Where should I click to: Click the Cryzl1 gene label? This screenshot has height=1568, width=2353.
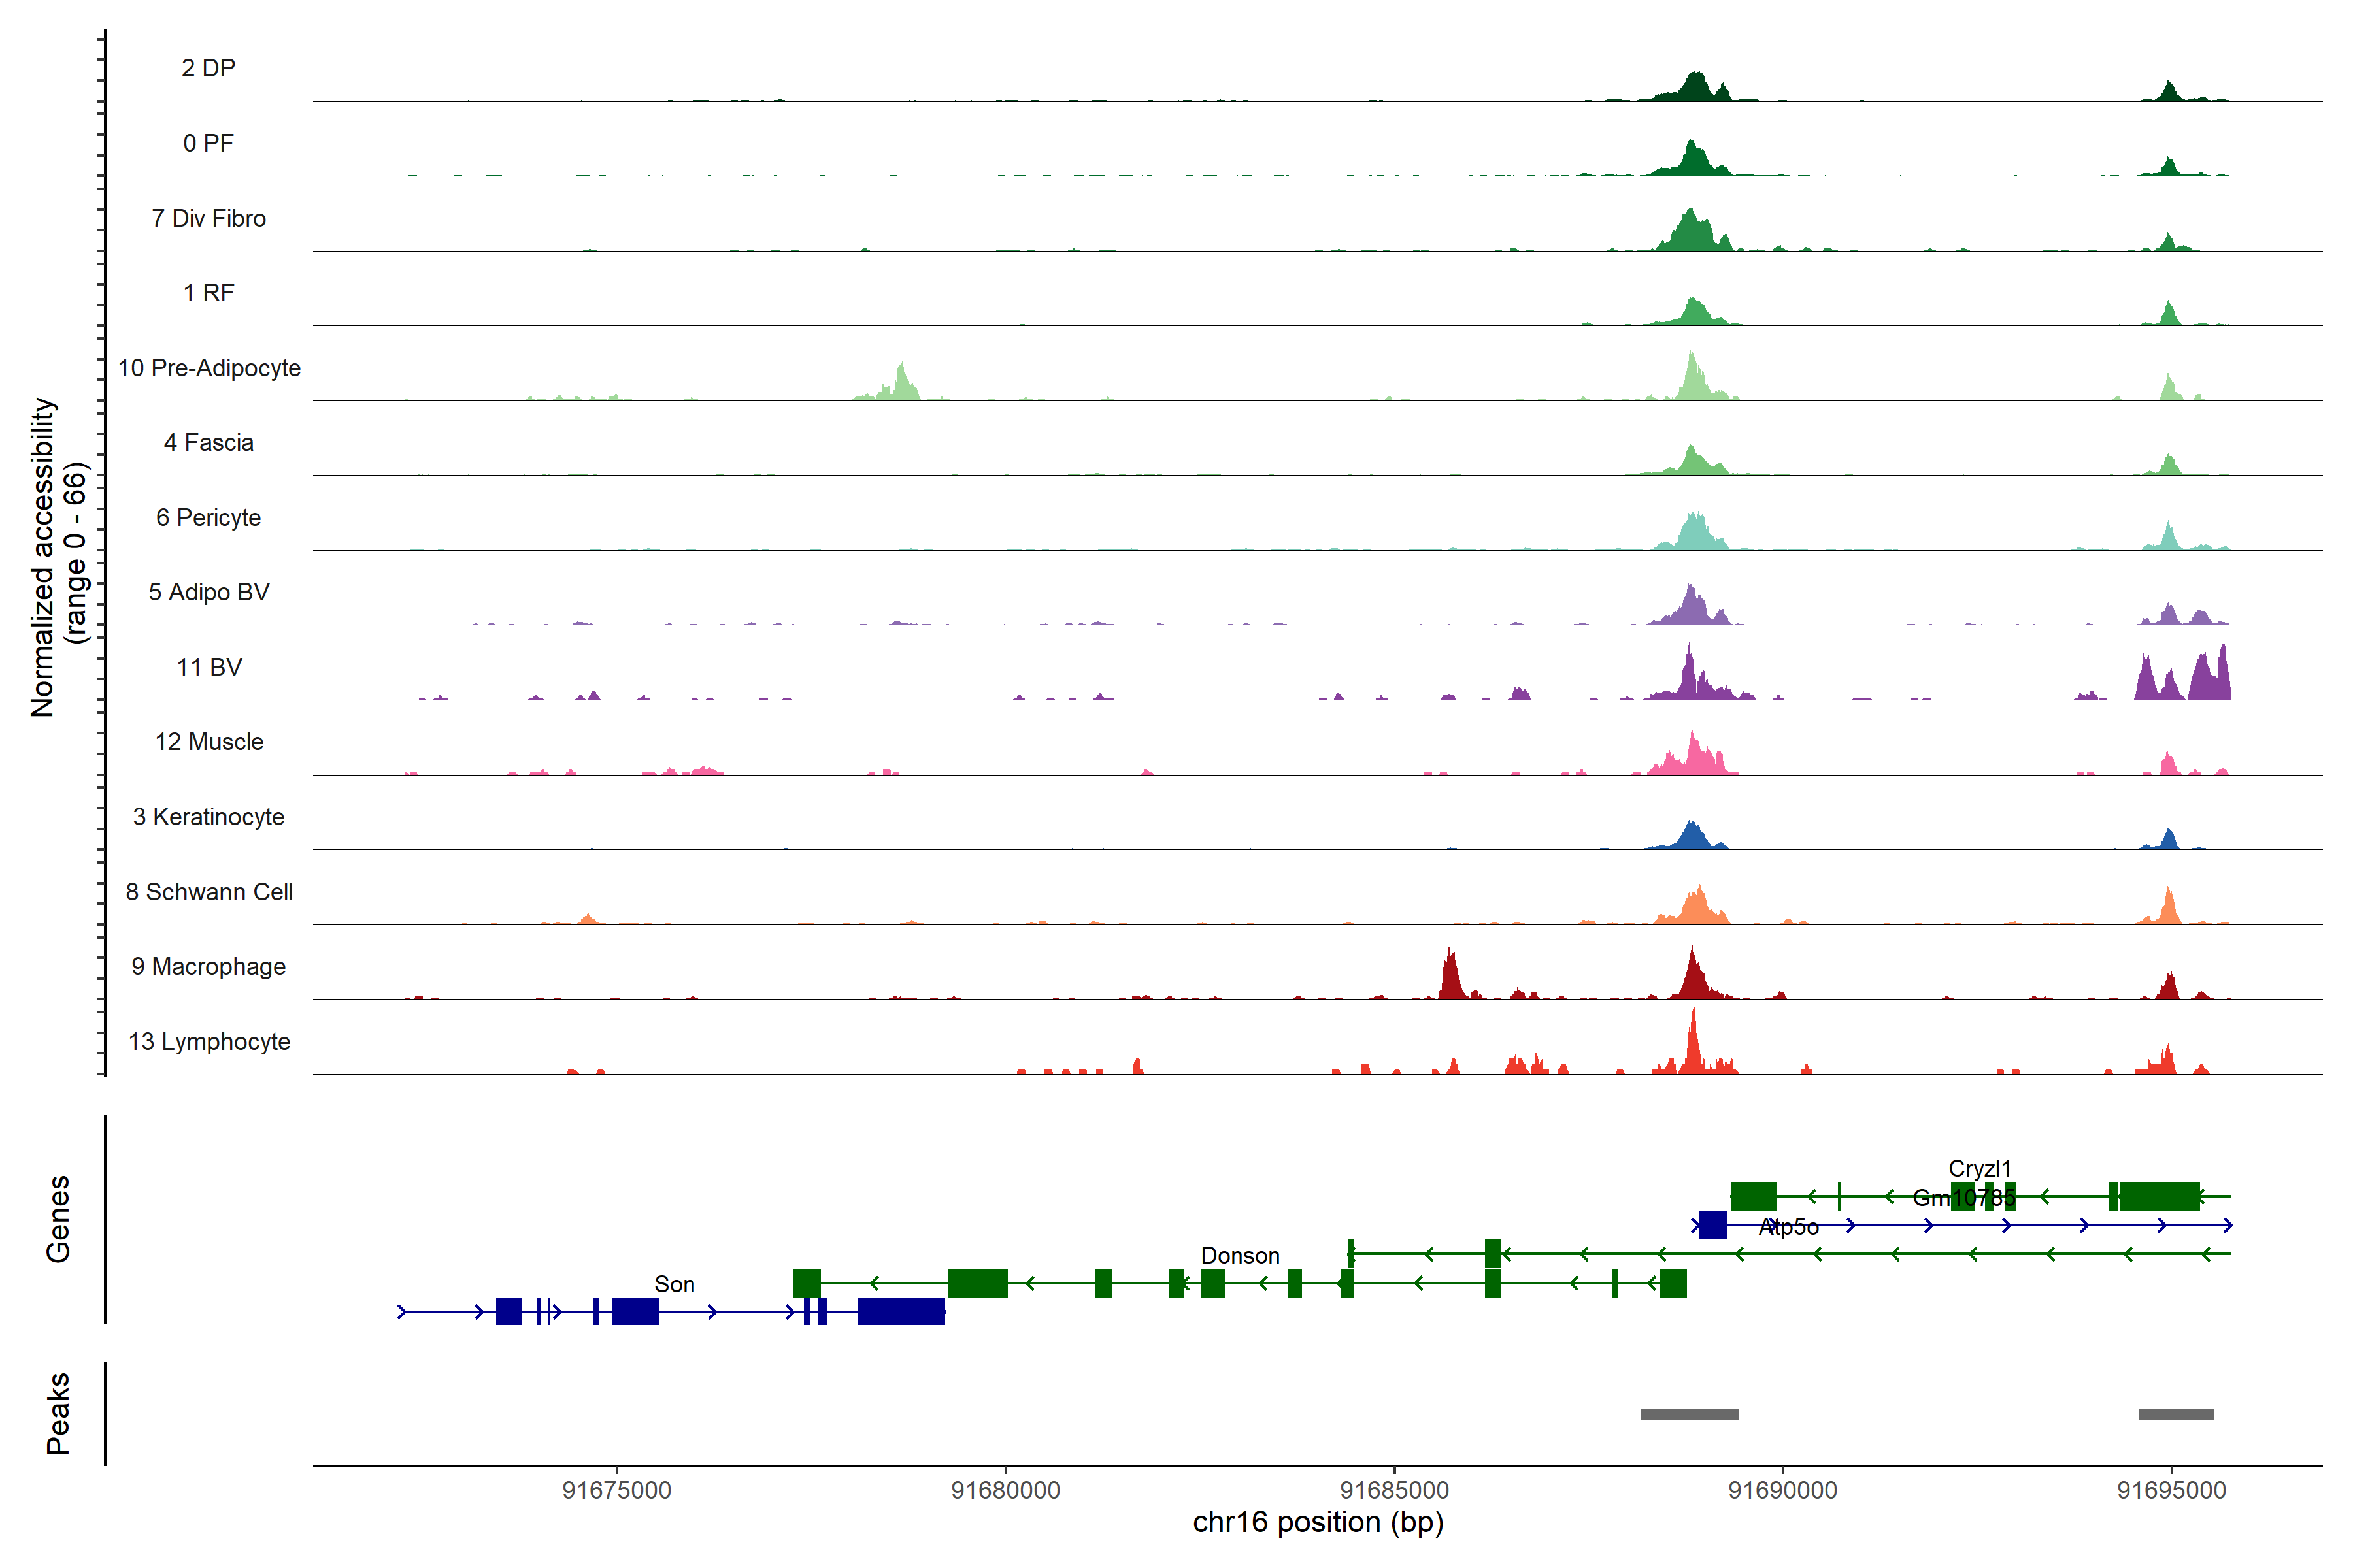[x=1979, y=1168]
